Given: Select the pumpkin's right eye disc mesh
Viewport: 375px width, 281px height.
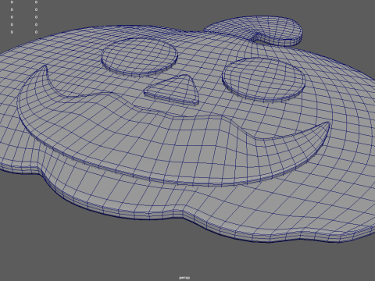Looking at the screenshot, I should tap(263, 80).
